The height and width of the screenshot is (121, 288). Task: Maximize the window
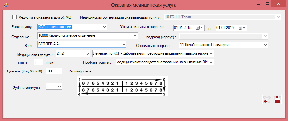coord(267,4)
